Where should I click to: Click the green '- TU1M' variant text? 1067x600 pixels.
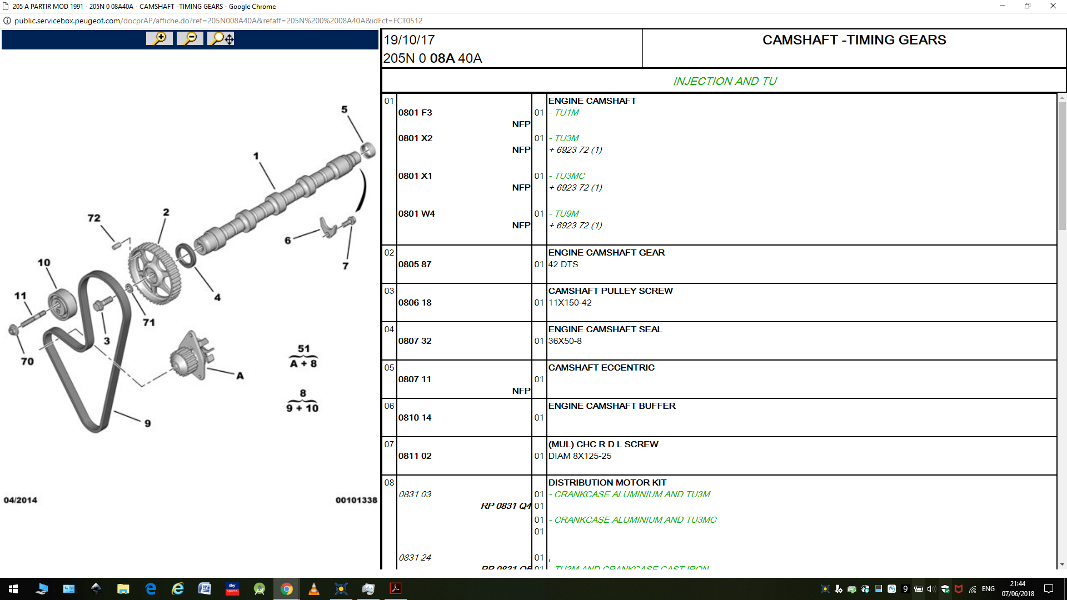564,113
